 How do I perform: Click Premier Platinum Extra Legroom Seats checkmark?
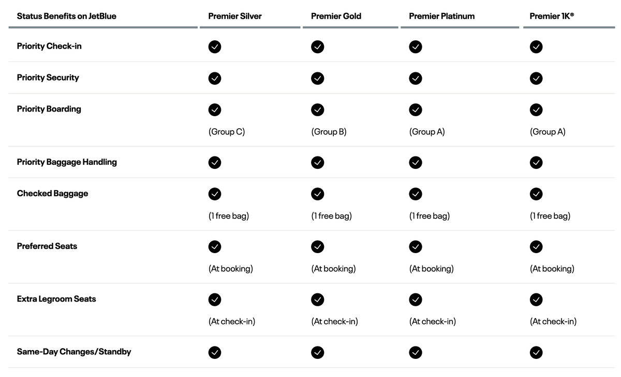click(x=416, y=300)
